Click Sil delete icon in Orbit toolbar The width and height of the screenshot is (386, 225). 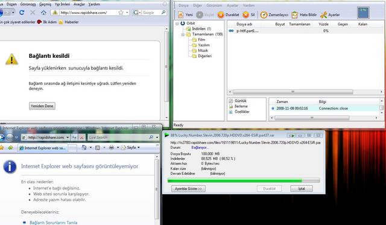[245, 14]
